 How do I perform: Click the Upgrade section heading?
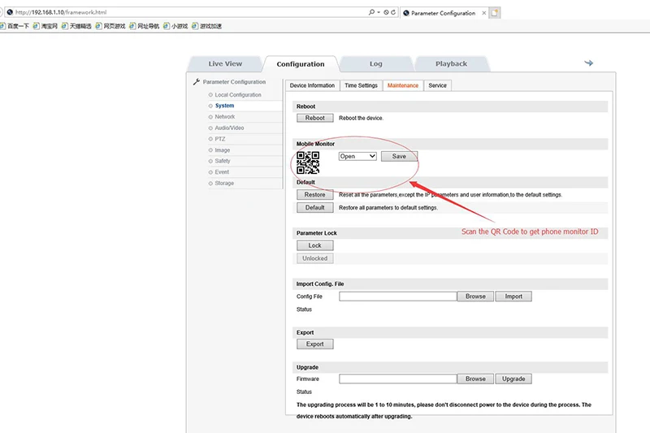pos(308,367)
